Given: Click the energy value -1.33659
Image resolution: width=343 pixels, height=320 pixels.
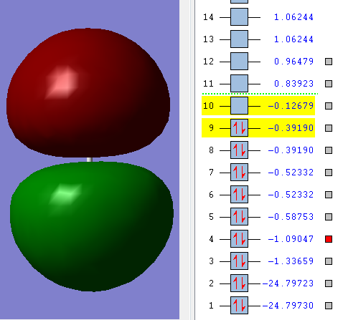Looking at the screenshot, I should [291, 261].
